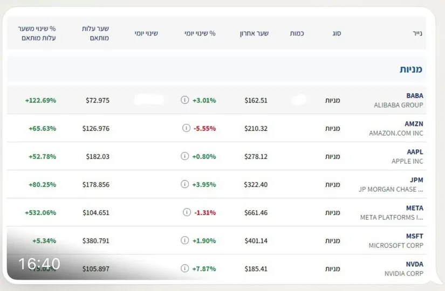Click info icon beside MSFT +1.90%

[185, 240]
